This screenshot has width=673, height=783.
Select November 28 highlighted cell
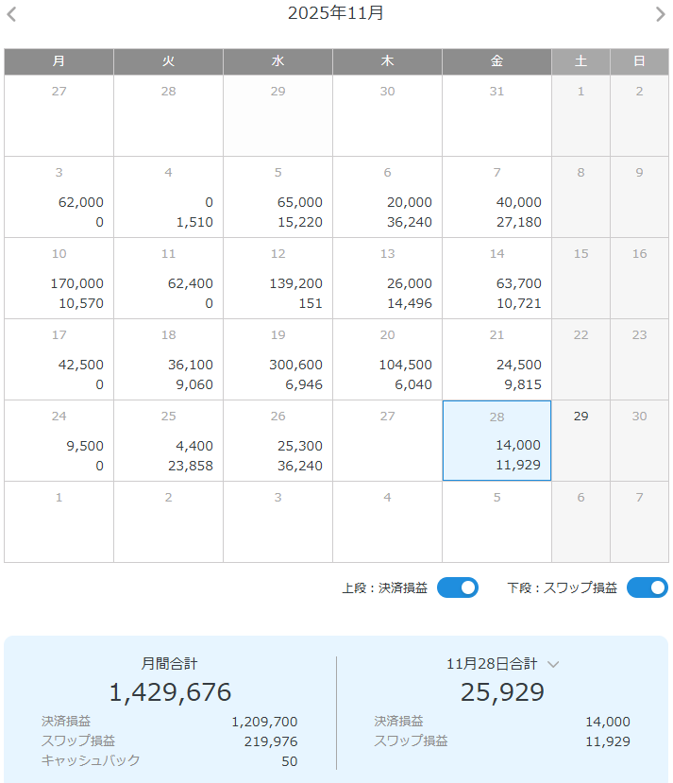[496, 441]
